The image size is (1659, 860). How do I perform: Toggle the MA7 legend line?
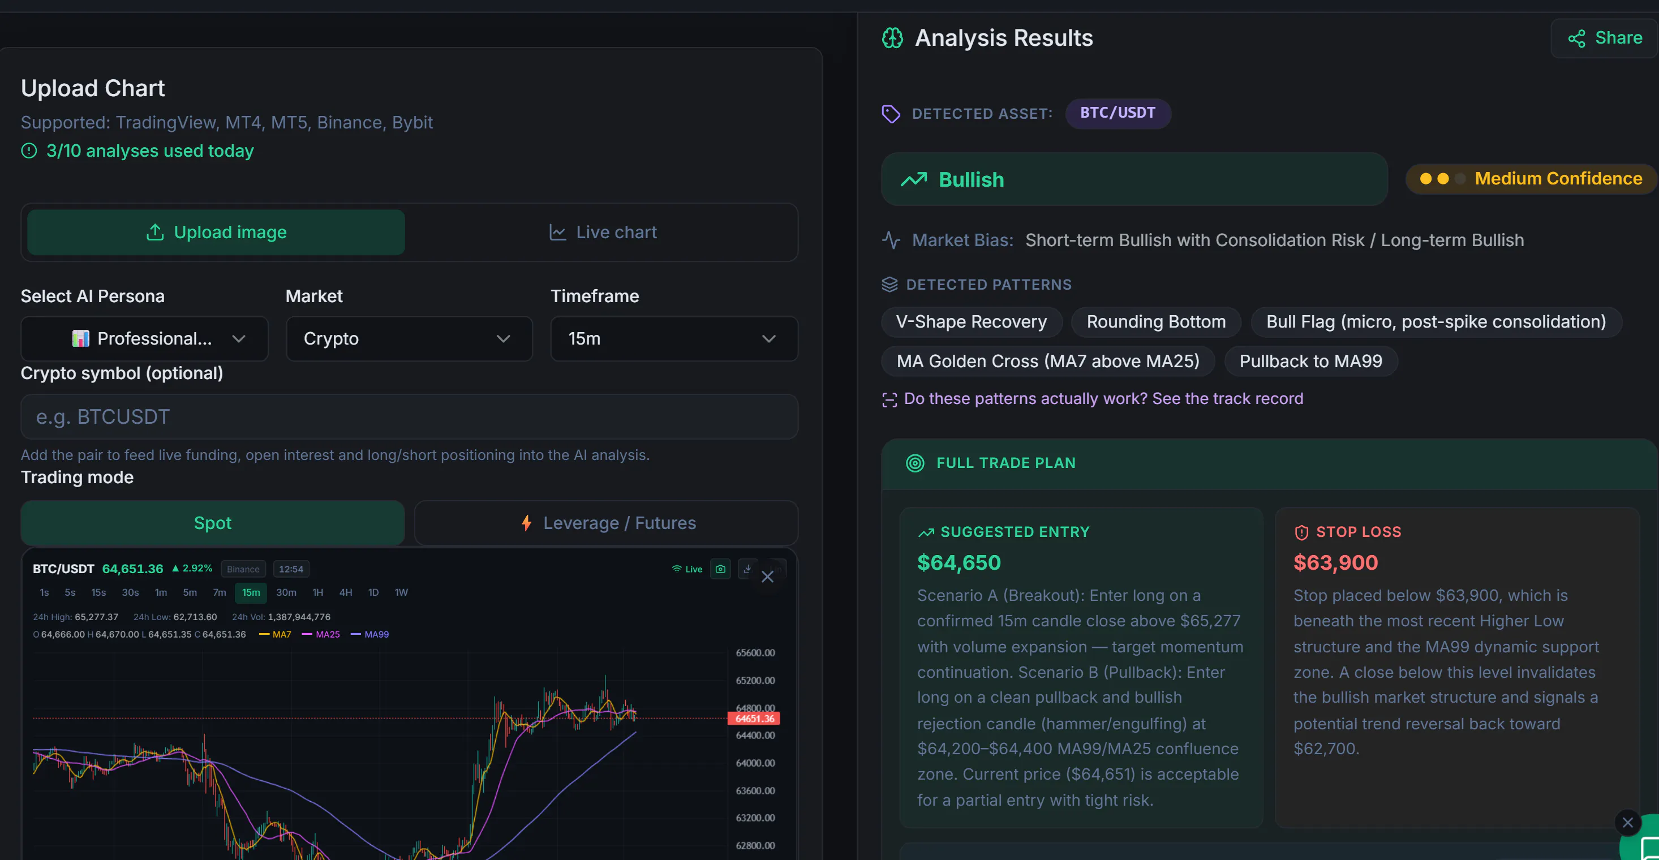pyautogui.click(x=275, y=634)
